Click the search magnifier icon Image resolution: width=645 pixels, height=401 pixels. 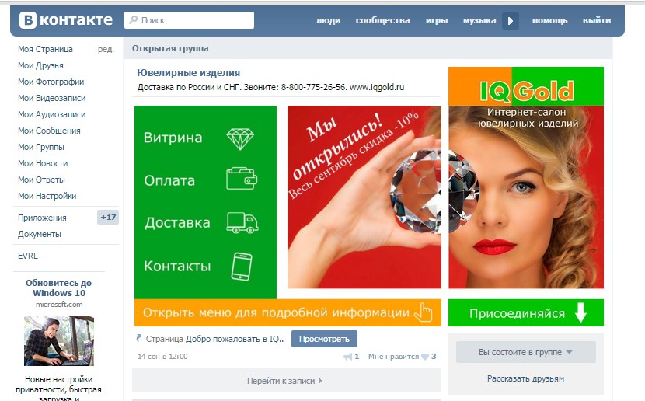pos(134,19)
